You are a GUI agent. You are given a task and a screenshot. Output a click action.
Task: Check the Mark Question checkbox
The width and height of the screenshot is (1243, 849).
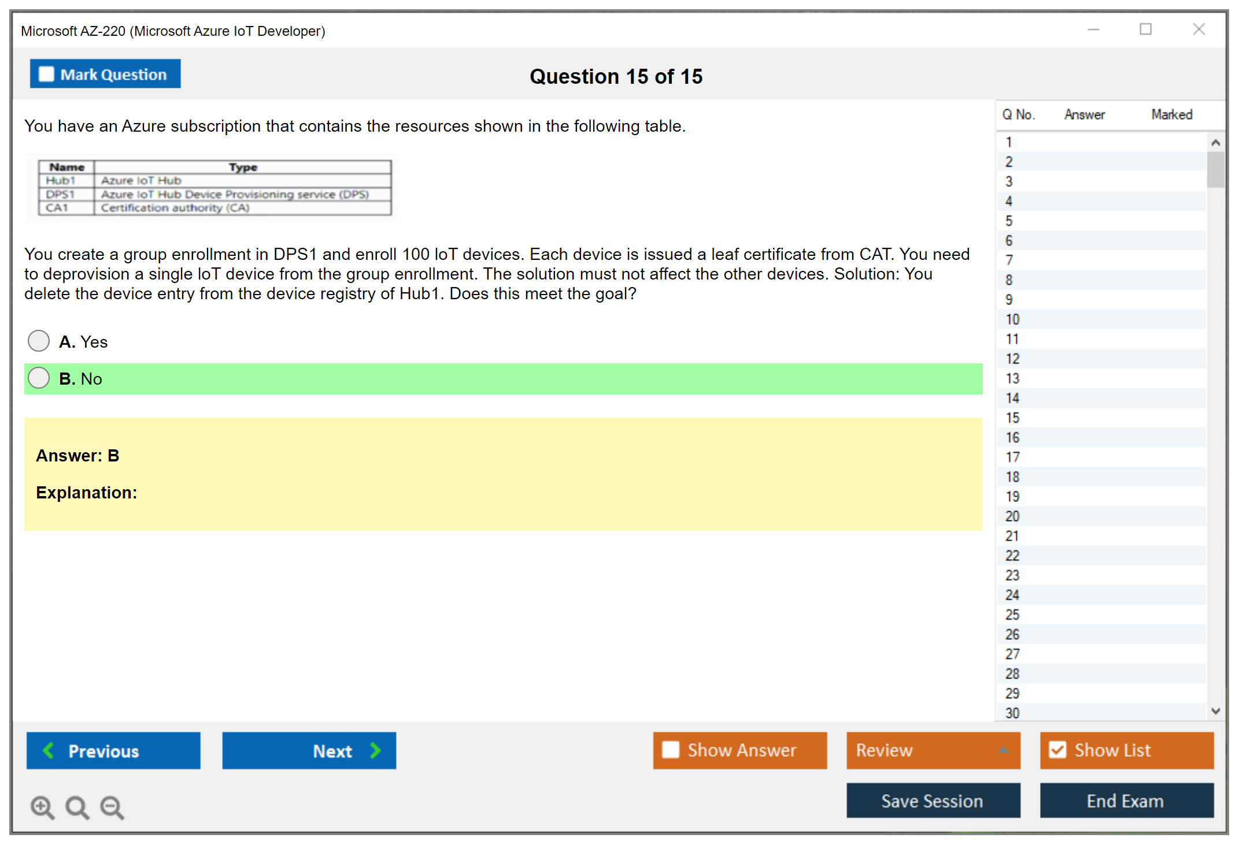[x=46, y=74]
